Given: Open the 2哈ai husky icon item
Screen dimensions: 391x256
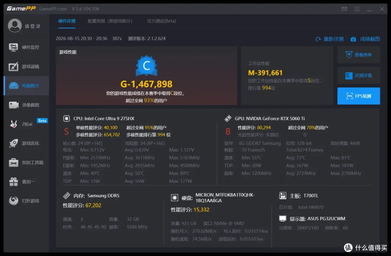Looking at the screenshot, I should (26, 124).
